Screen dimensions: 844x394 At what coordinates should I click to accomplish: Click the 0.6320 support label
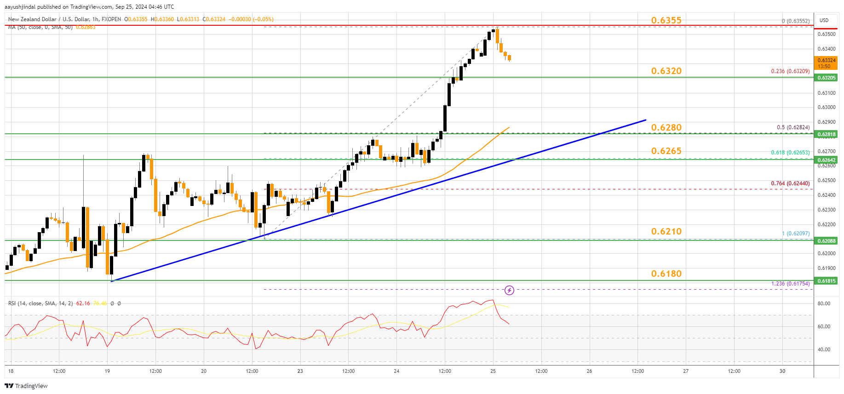click(666, 71)
